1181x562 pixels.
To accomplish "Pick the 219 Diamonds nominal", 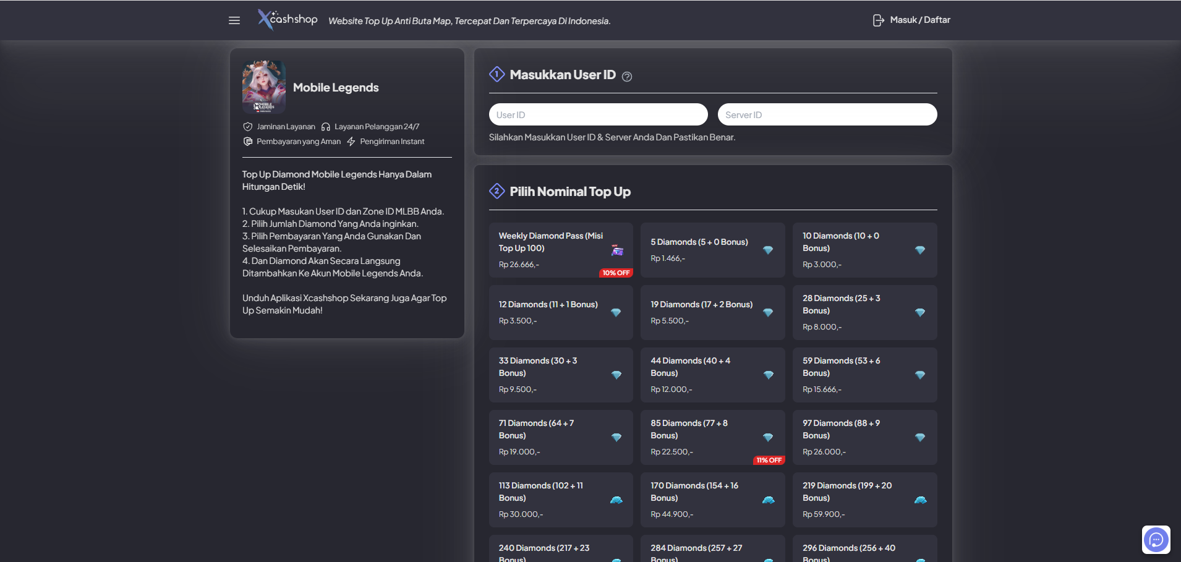I will 864,500.
